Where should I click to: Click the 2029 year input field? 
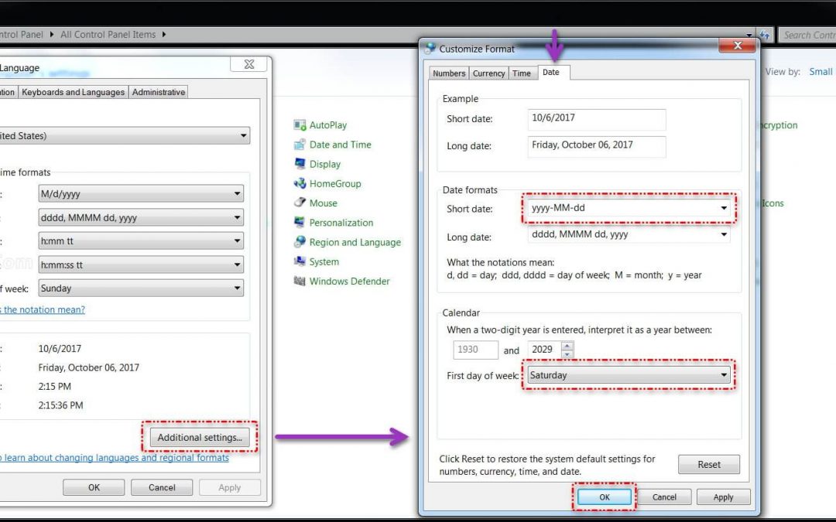coord(543,350)
